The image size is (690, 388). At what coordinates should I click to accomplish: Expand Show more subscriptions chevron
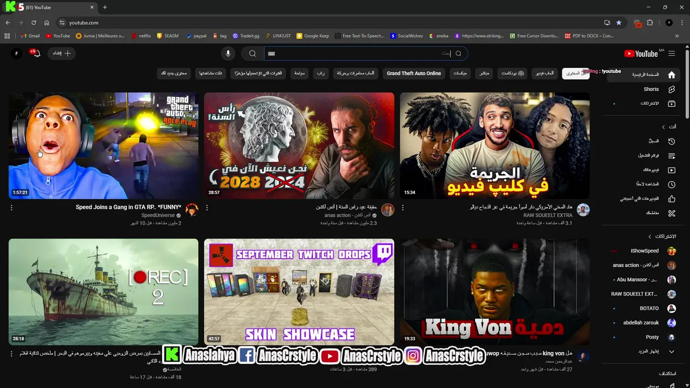[x=671, y=351]
